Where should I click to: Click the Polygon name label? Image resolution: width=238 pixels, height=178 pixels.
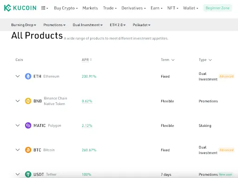click(54, 125)
